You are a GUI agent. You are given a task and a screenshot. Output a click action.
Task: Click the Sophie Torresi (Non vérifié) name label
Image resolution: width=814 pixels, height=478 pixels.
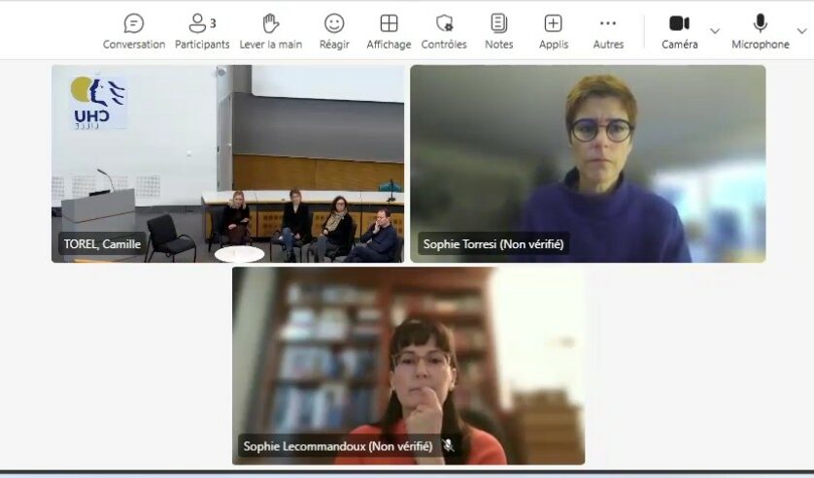[493, 244]
